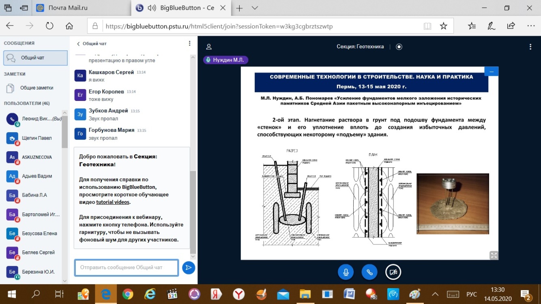Open a new browser tab
The width and height of the screenshot is (541, 304).
pyautogui.click(x=239, y=8)
